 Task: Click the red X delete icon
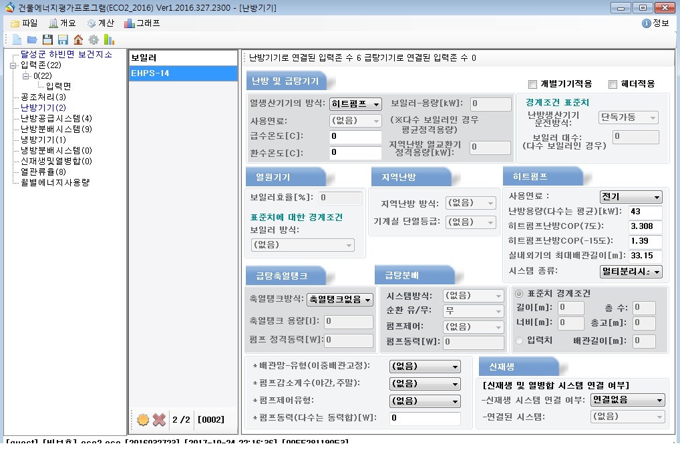159,420
